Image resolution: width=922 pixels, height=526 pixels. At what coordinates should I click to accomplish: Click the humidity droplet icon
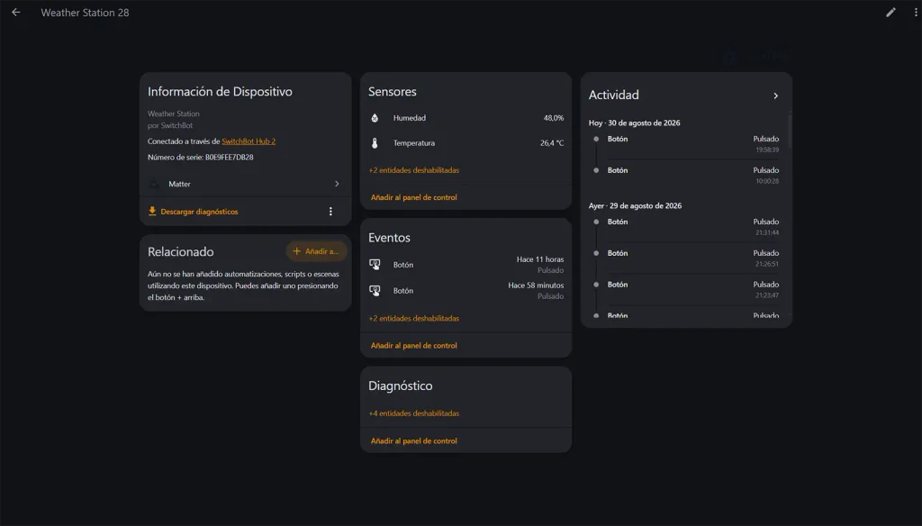click(375, 118)
